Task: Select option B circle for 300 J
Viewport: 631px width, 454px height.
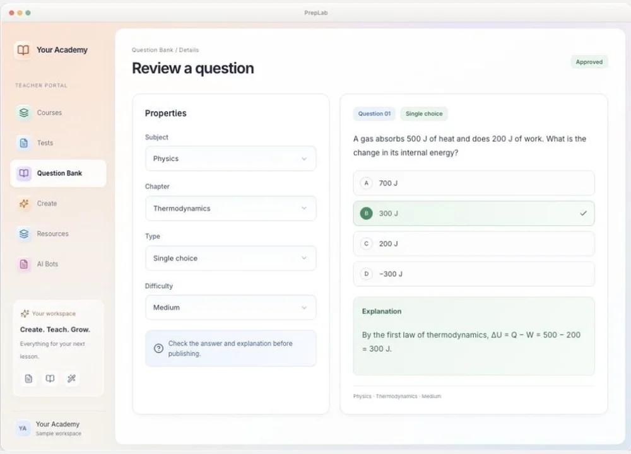Action: coord(366,213)
